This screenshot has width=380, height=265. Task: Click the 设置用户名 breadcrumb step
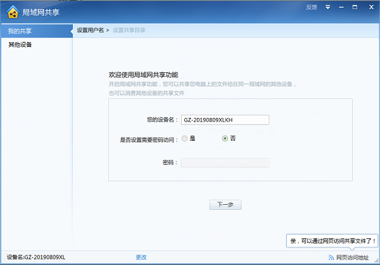(91, 30)
